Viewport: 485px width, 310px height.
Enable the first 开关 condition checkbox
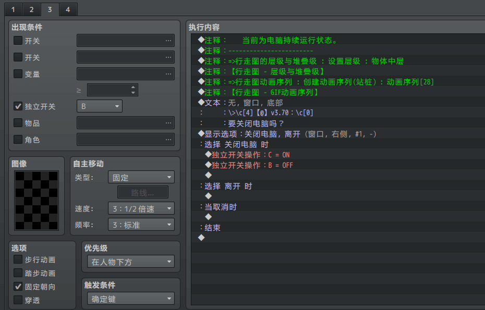coord(18,41)
